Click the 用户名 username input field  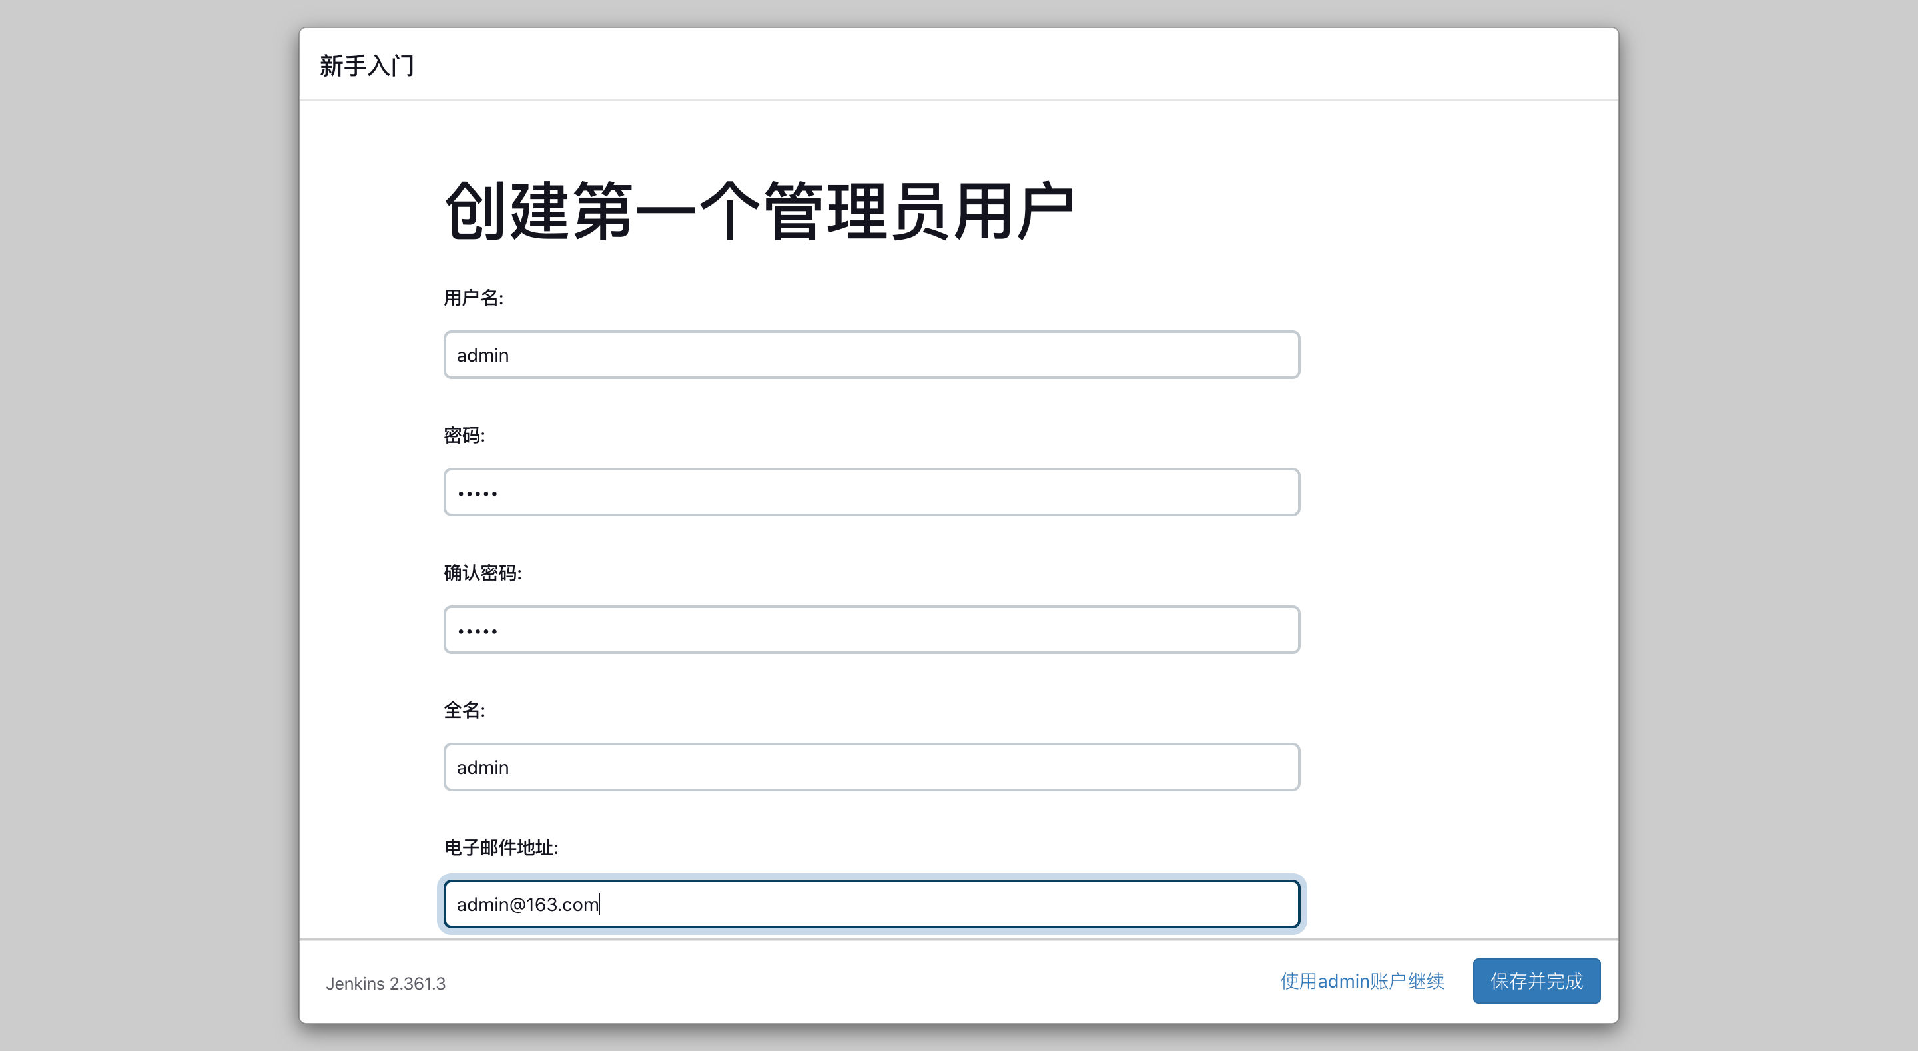click(871, 354)
